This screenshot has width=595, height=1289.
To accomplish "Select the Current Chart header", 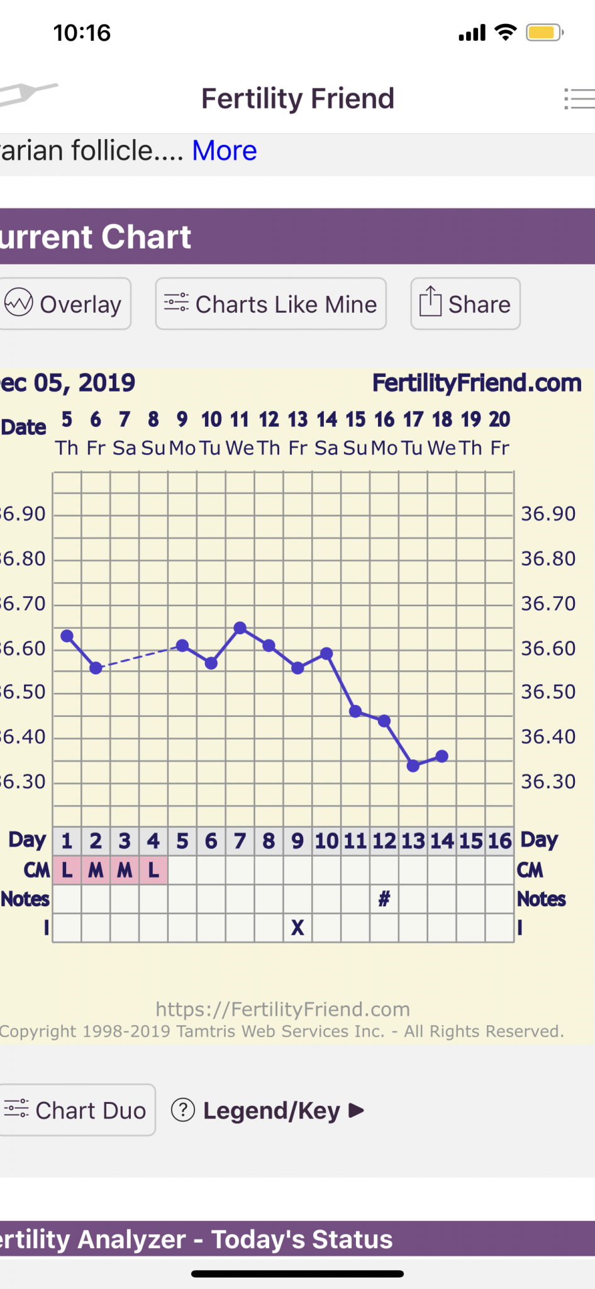I will 96,237.
